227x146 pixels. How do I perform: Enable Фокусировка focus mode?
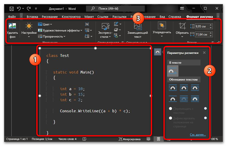(x=130, y=139)
